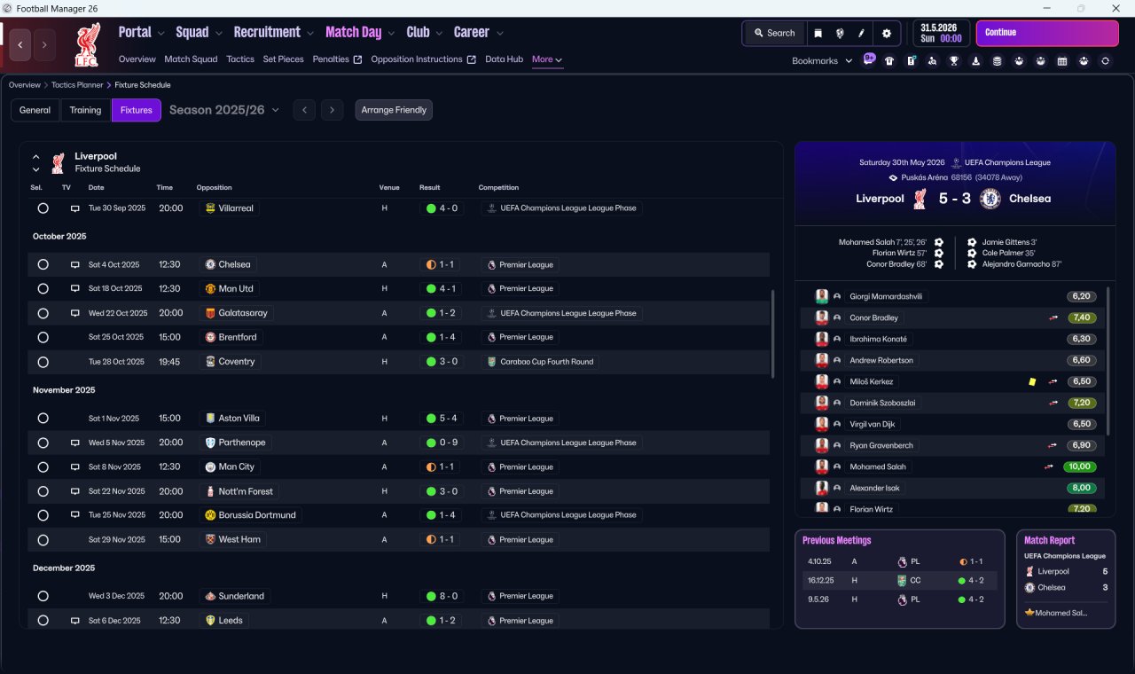Select the Aston Villa fixture radio button
The image size is (1135, 674).
pos(43,419)
